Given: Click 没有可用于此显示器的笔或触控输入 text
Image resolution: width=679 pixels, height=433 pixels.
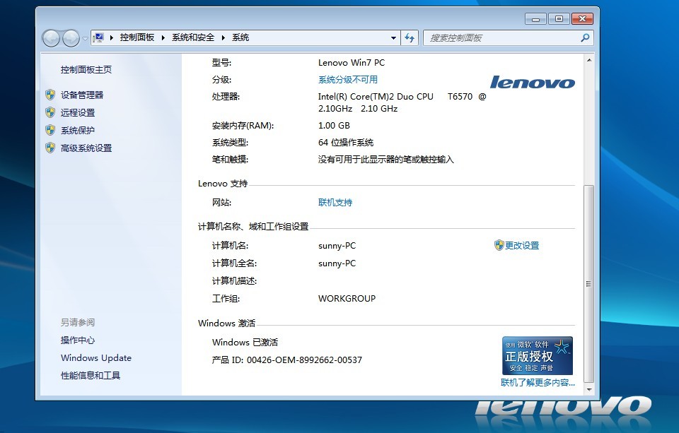Looking at the screenshot, I should (x=386, y=160).
